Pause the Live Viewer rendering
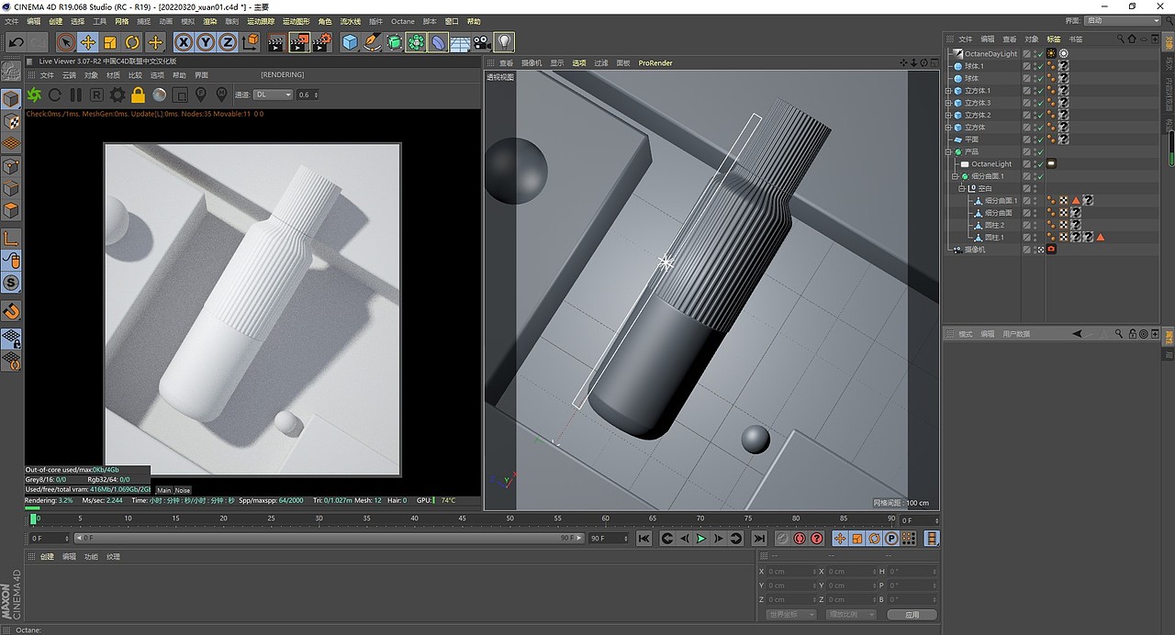This screenshot has width=1175, height=635. point(76,95)
